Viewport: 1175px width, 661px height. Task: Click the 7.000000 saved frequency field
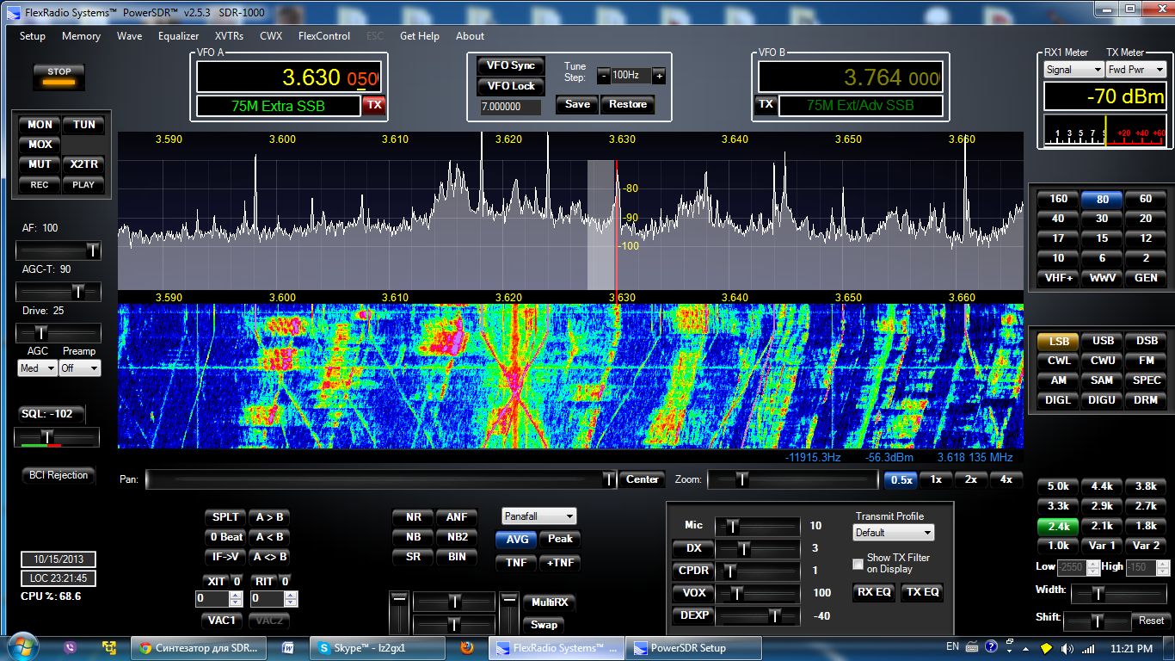tap(511, 108)
